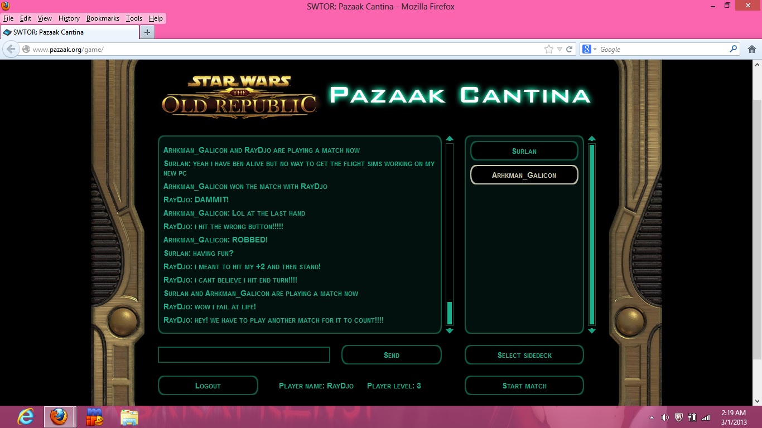Open File Explorer from the taskbar
Image resolution: width=762 pixels, height=428 pixels.
(129, 417)
